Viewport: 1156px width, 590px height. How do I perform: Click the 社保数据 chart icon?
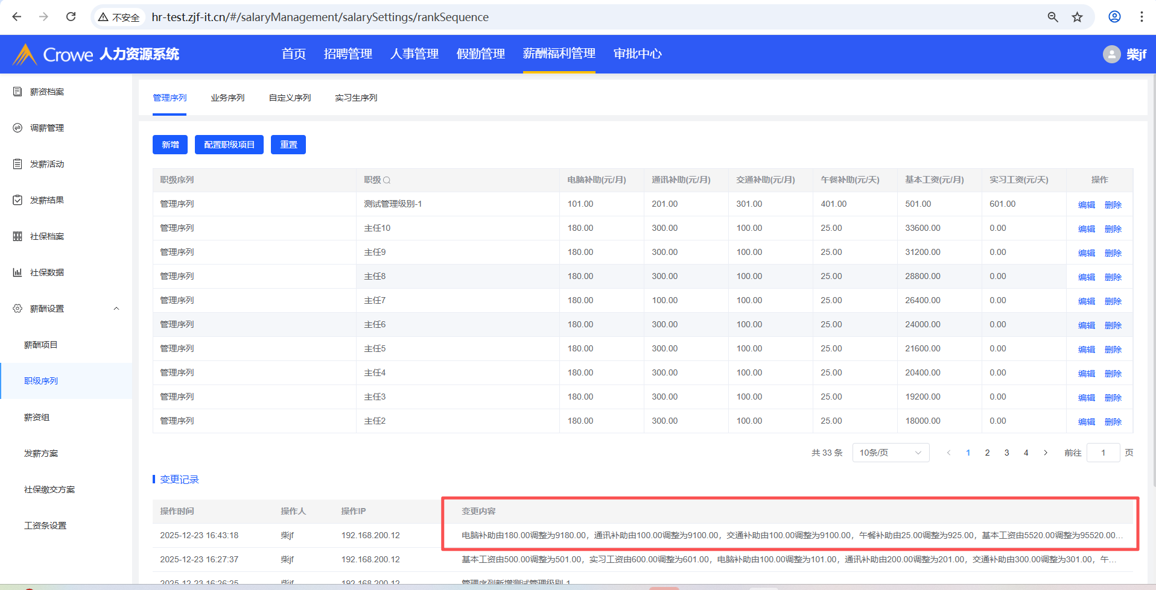[17, 272]
